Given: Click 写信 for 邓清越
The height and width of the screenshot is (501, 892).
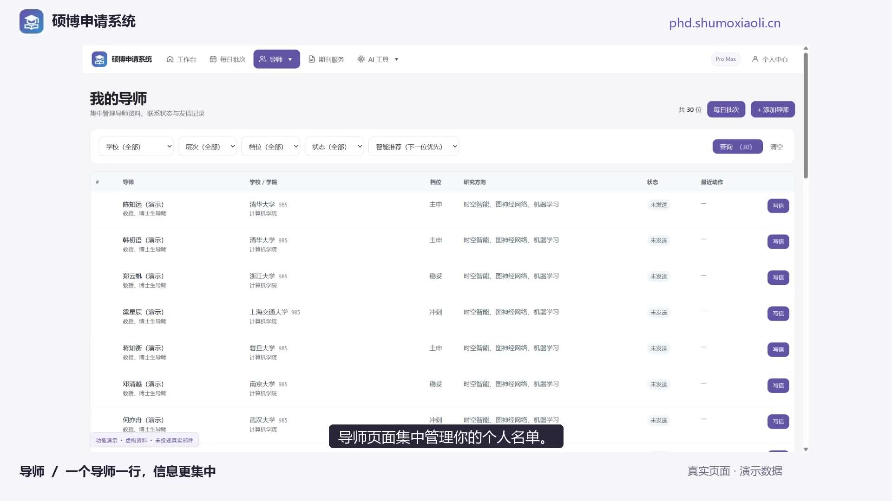Looking at the screenshot, I should tap(778, 385).
